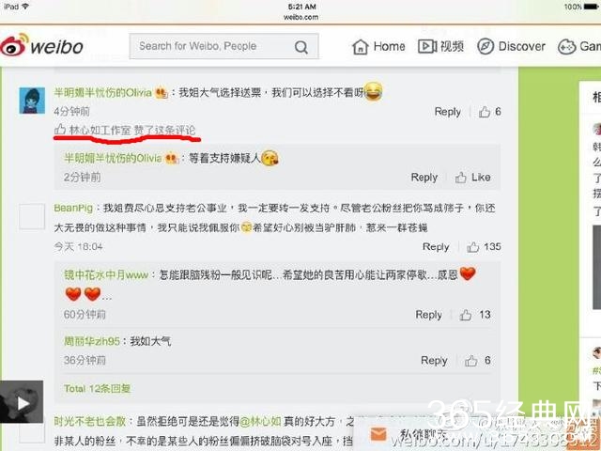601x451 pixels.
Task: Click the Weibo logo
Action: pos(41,46)
